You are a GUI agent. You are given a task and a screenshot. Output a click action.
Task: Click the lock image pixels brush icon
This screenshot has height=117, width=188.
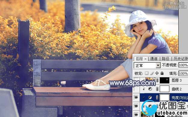pos(152,73)
